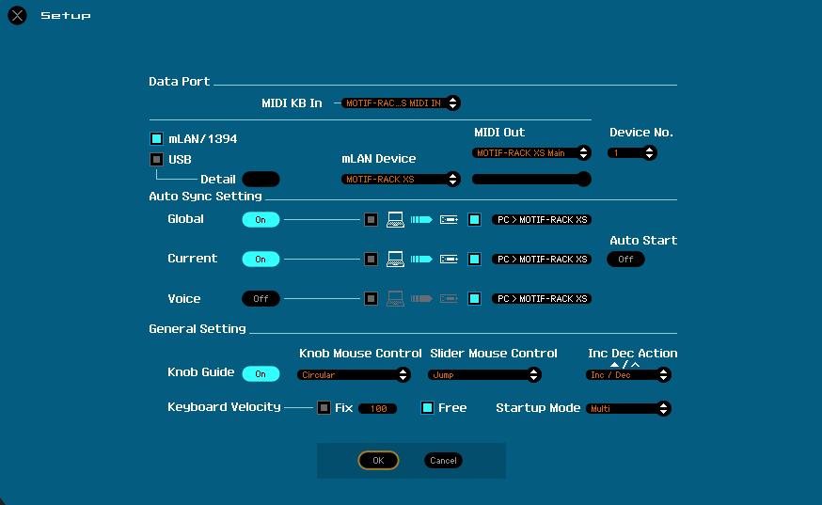Viewport: 822px width, 505px height.
Task: Click the Cancel button
Action: 443,461
